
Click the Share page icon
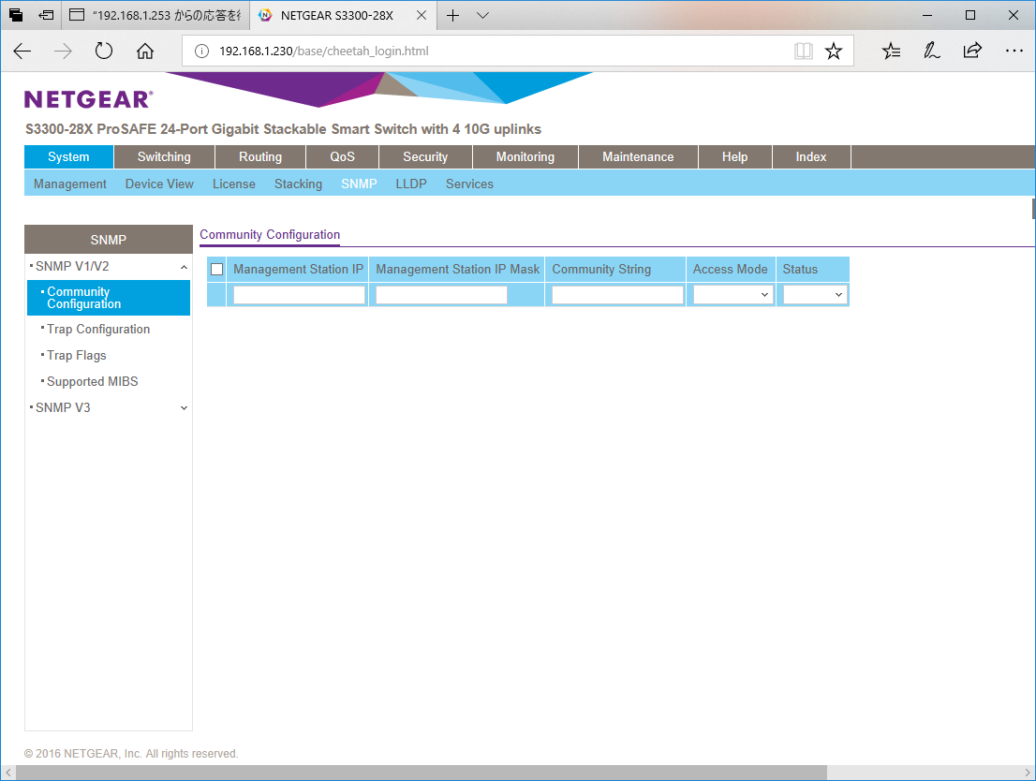[972, 51]
